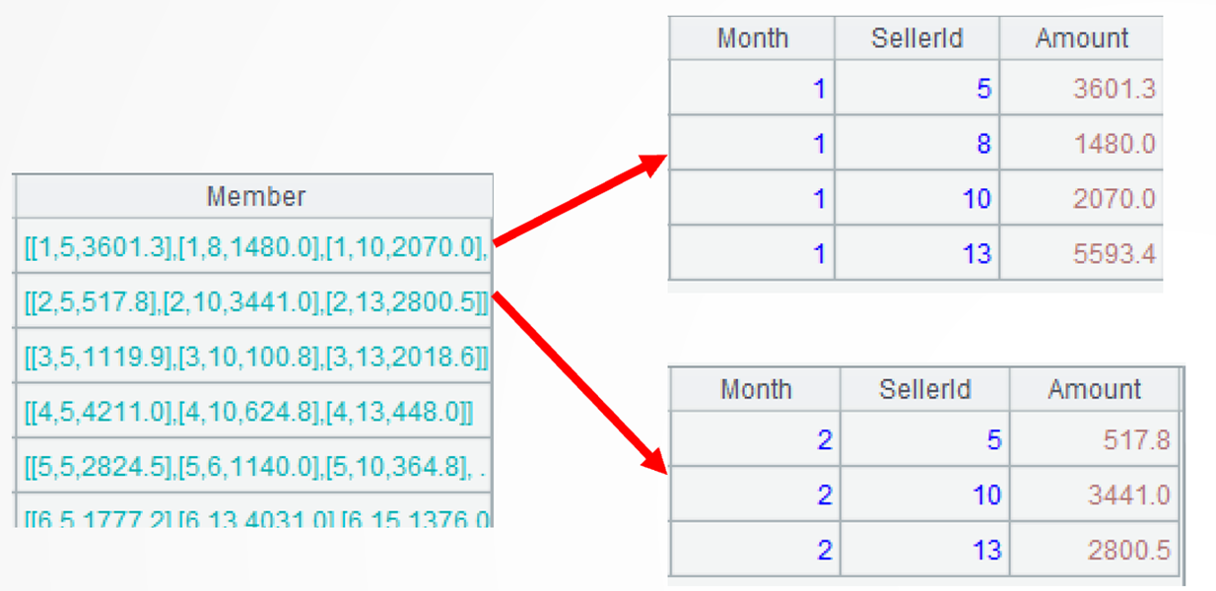
Task: Click the Amount header of the month-1 table
Action: tap(1081, 38)
